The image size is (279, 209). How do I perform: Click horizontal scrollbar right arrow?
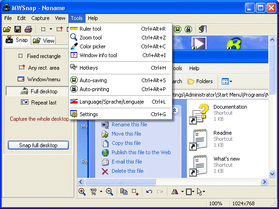(x=265, y=182)
